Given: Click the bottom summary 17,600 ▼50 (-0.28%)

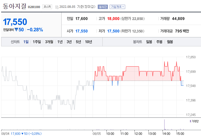Looking at the screenshot, I should [26, 134].
